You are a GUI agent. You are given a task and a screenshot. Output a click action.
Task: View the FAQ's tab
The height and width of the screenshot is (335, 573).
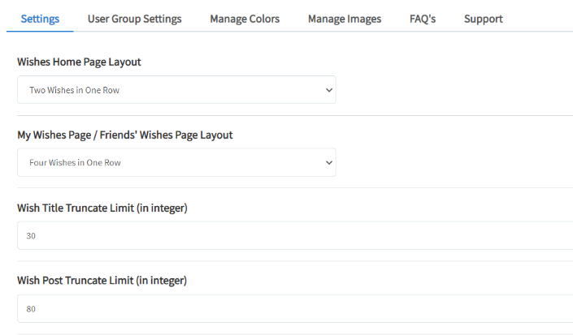coord(423,19)
